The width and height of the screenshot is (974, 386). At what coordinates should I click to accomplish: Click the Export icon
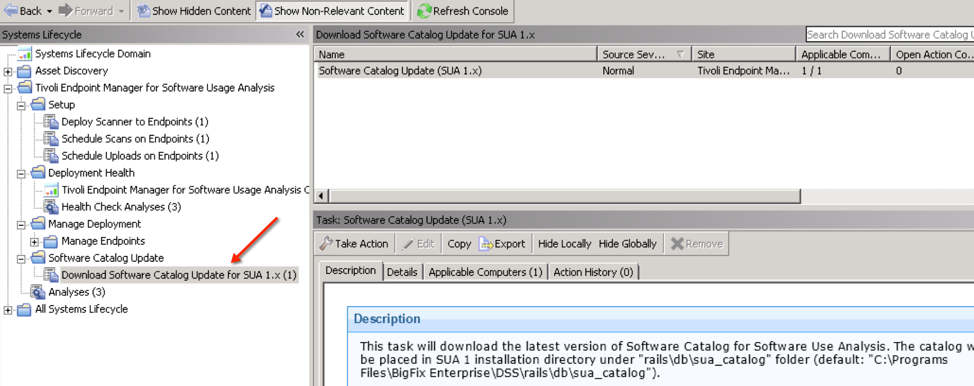tap(486, 244)
